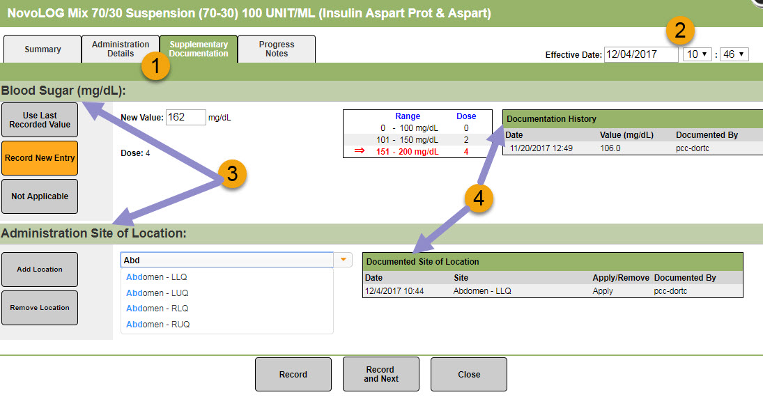763x397 pixels.
Task: Click the Value (mg/dL) column header
Action: (x=626, y=135)
